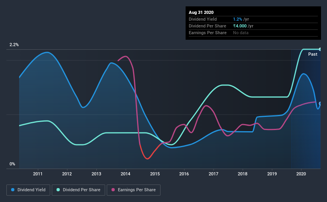Click the 2.2% y-axis label
327x202 pixels.
point(14,45)
